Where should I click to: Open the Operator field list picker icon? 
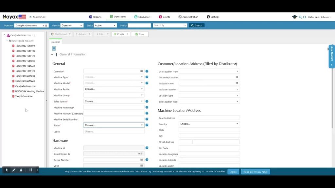tap(141, 71)
